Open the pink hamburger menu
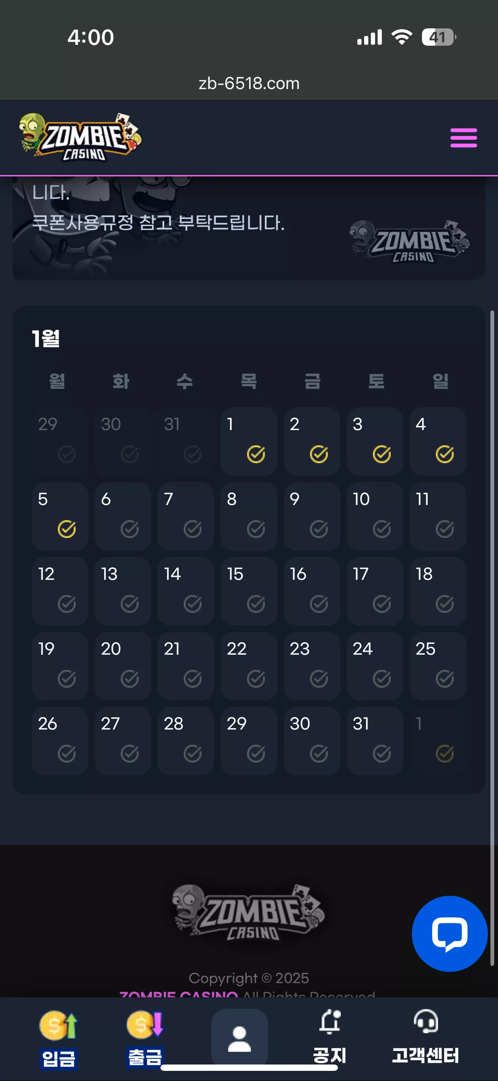Image resolution: width=498 pixels, height=1081 pixels. pyautogui.click(x=463, y=138)
